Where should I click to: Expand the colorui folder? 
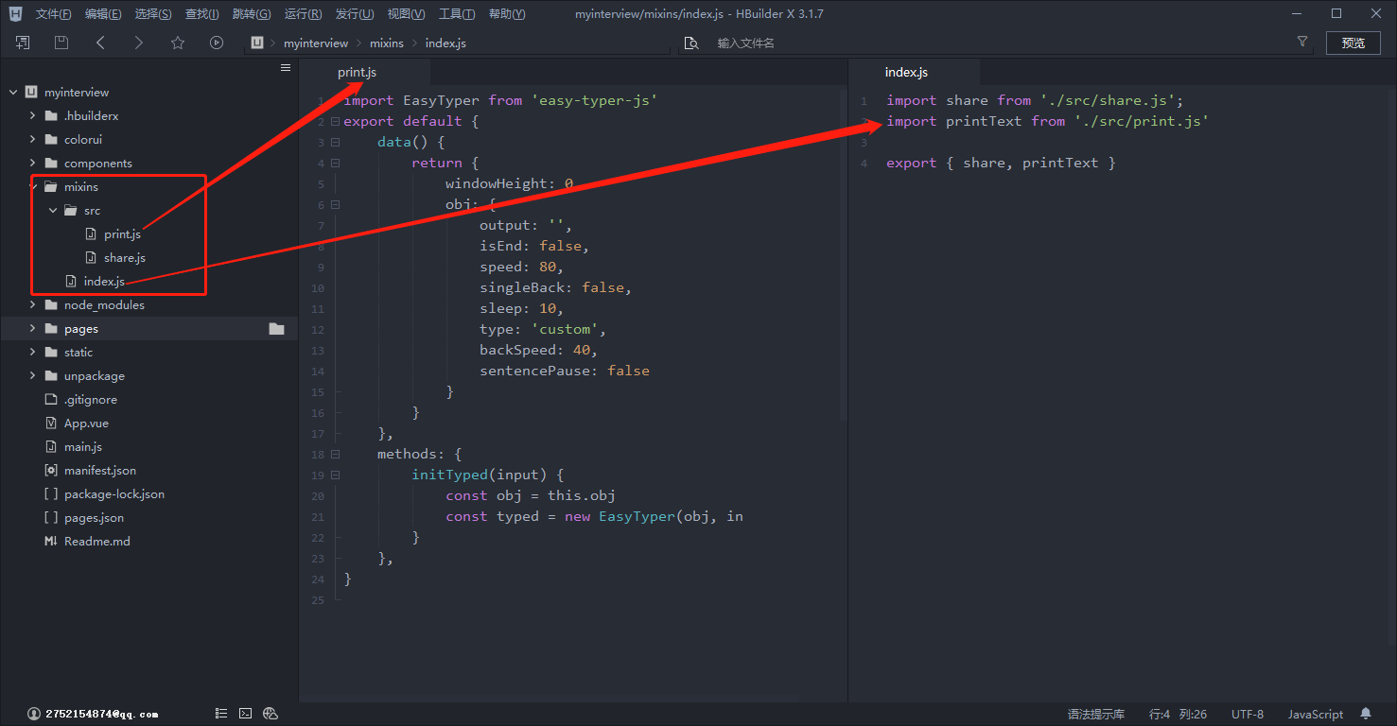tap(33, 140)
